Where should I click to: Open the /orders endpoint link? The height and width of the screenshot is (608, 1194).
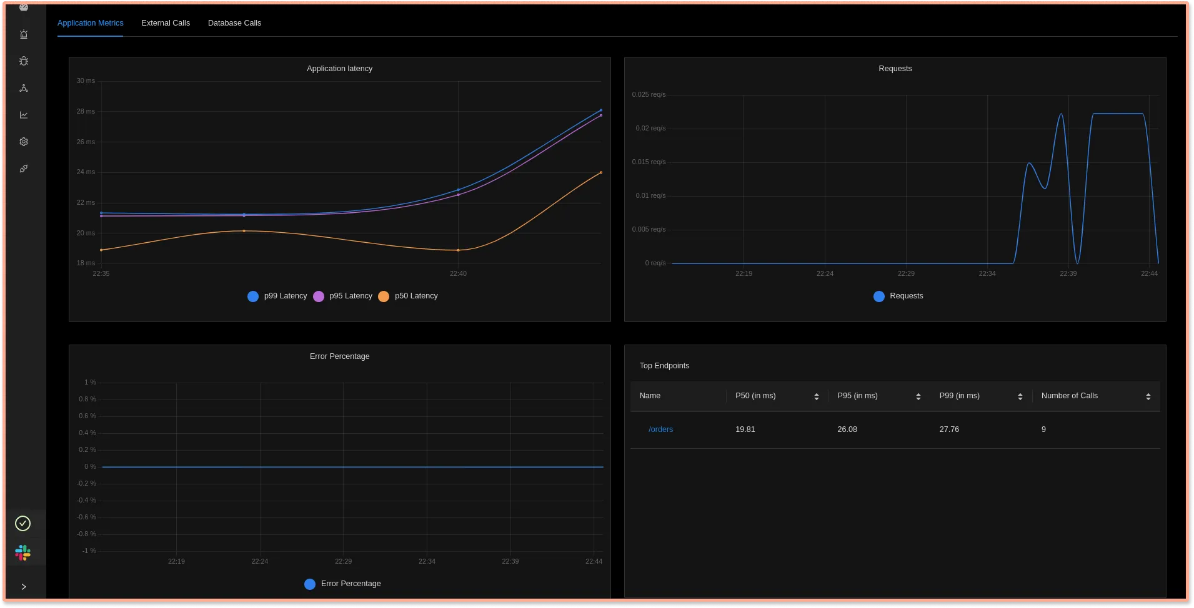click(660, 429)
